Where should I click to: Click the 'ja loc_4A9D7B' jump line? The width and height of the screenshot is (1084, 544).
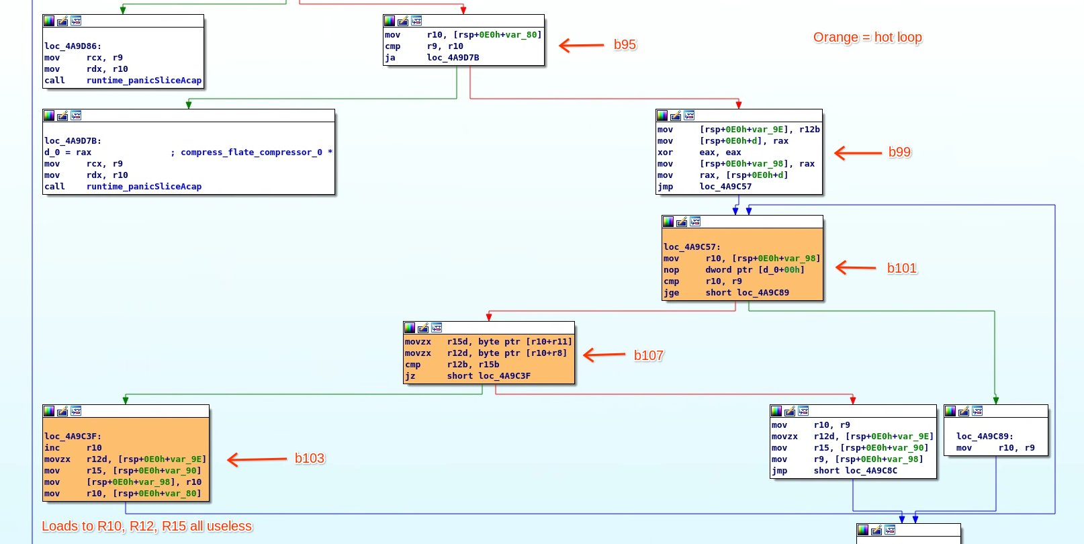[432, 58]
